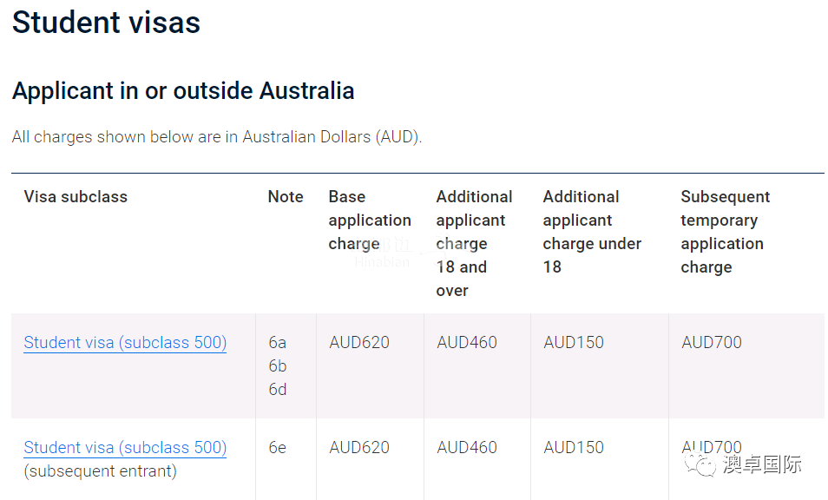Click the WeChat logo icon in watermark
This screenshot has height=500, width=828.
pos(700,464)
